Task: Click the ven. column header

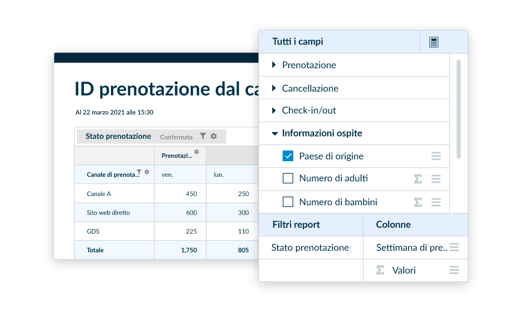Action: click(x=167, y=174)
